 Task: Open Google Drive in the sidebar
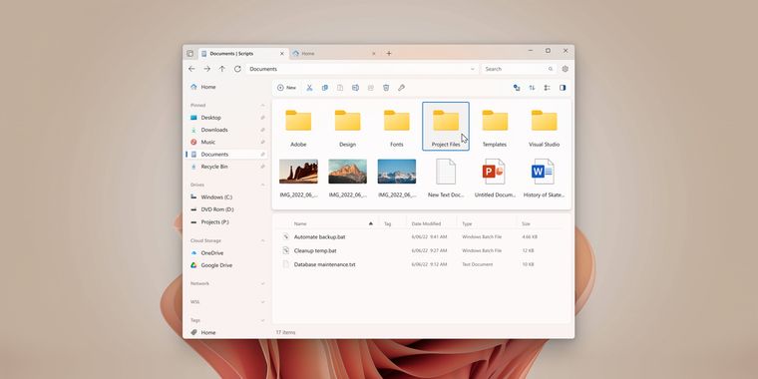click(226, 265)
